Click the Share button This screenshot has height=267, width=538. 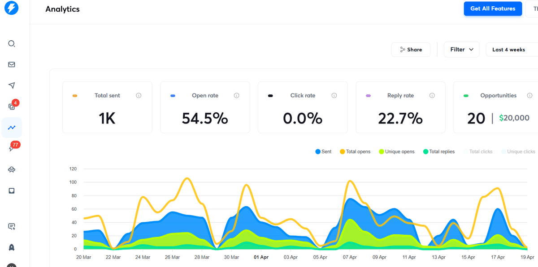[x=411, y=49]
